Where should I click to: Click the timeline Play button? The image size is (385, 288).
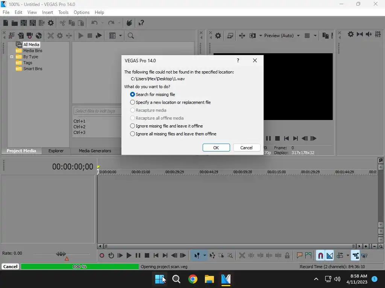[x=129, y=256]
